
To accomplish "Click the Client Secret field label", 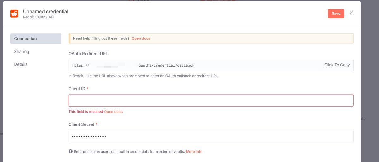I will 81,124.
